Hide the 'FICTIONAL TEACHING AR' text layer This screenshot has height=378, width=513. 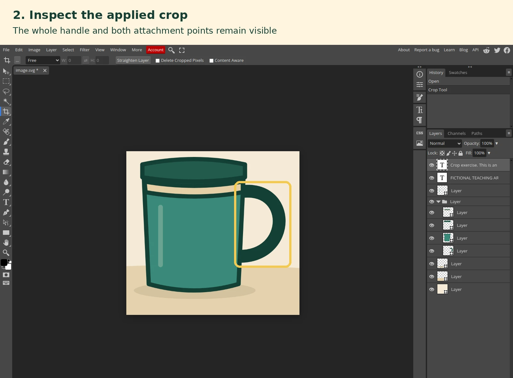432,178
